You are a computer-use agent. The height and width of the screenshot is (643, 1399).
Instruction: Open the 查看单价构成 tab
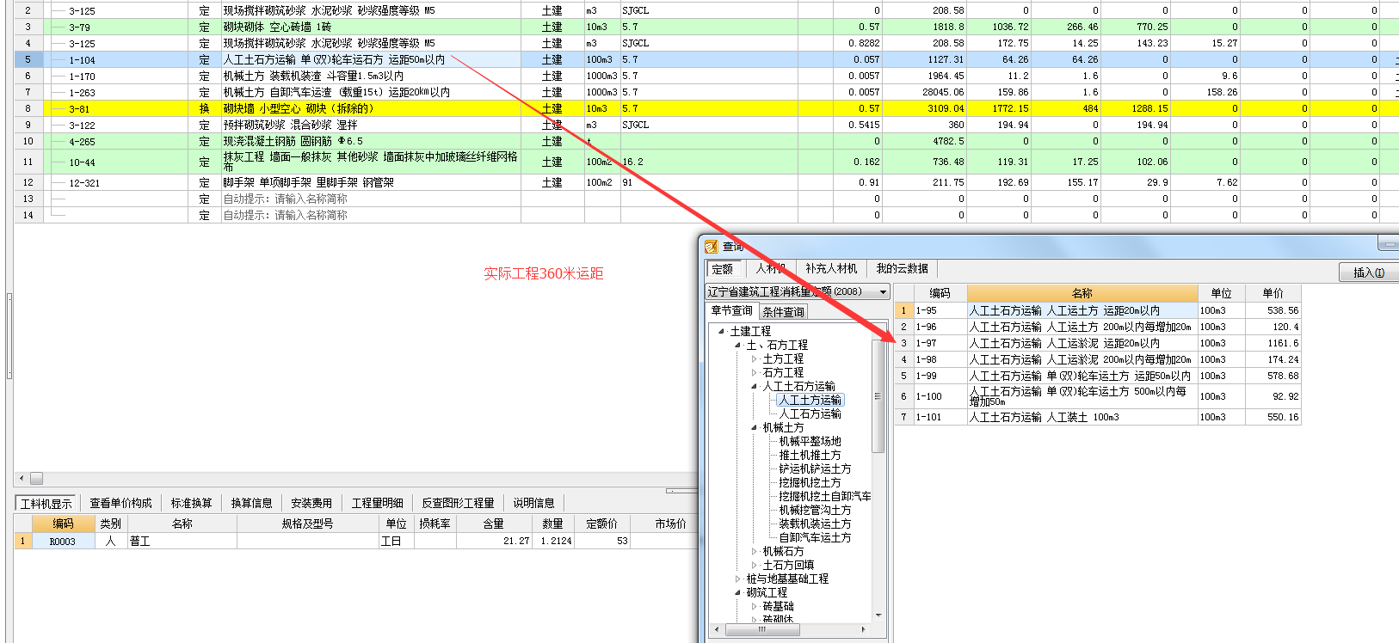click(120, 503)
